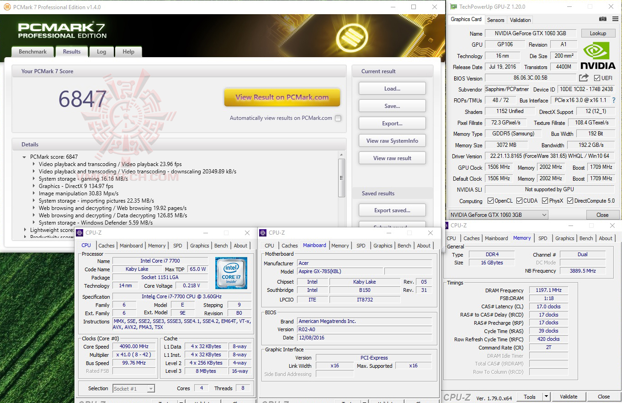The image size is (622, 403).
Task: Click the Export... button
Action: coord(392,124)
